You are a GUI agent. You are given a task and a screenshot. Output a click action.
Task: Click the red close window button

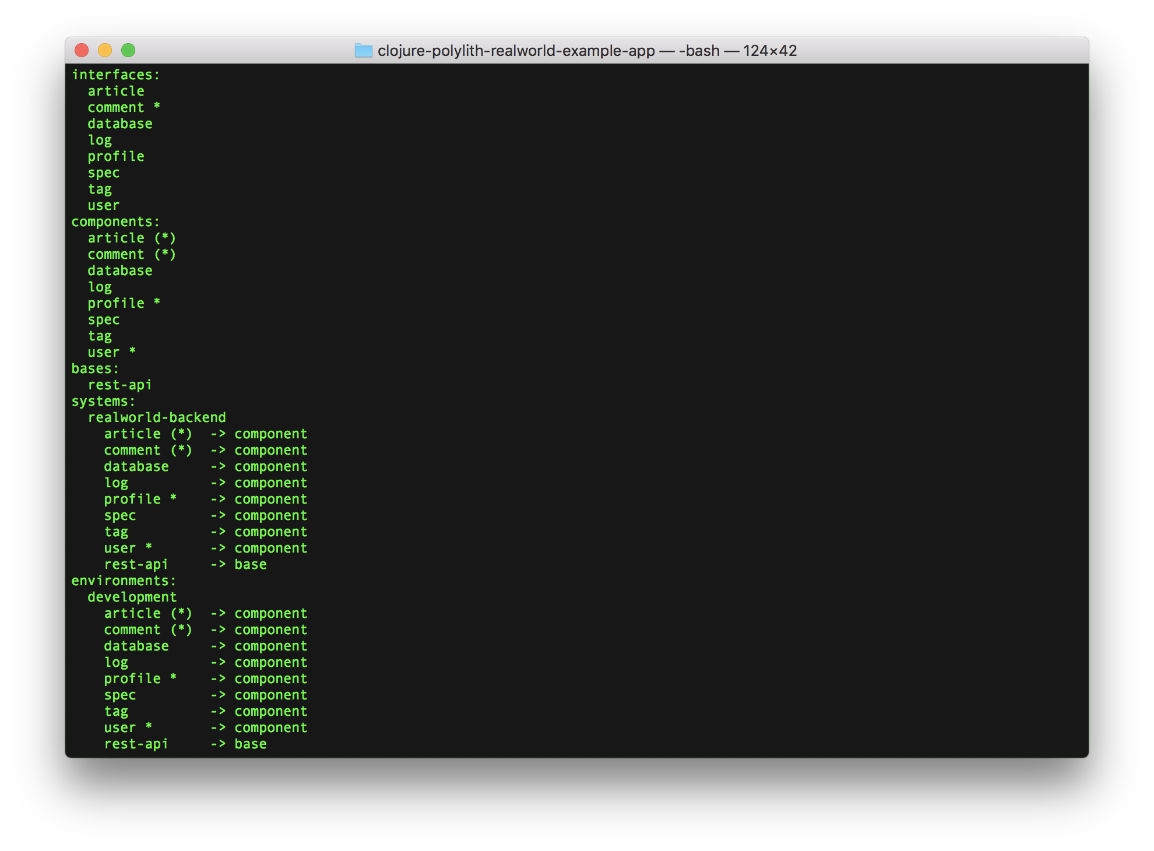pos(82,51)
